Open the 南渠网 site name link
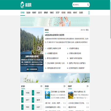The height and width of the screenshot is (111, 111). tap(28, 5)
